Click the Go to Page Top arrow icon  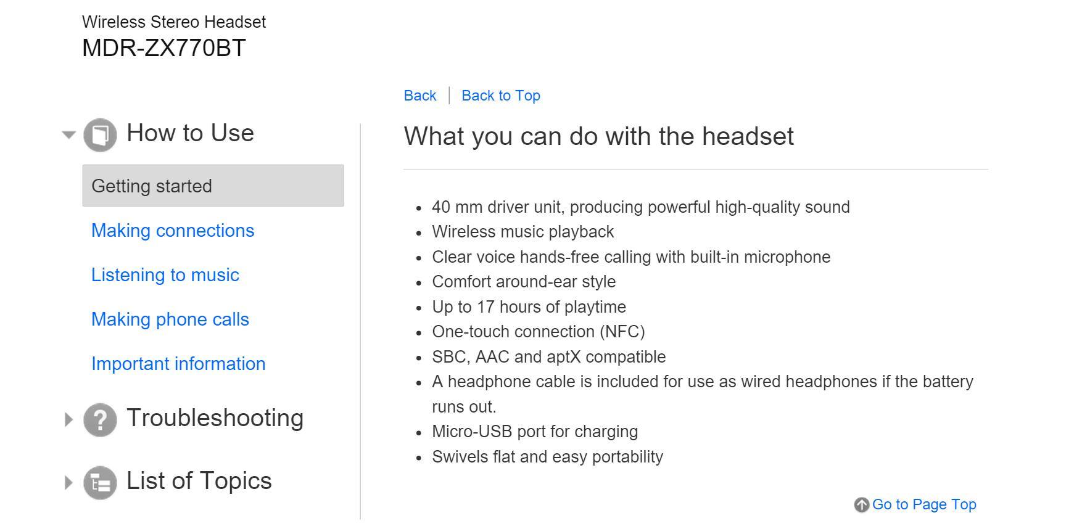(x=861, y=505)
